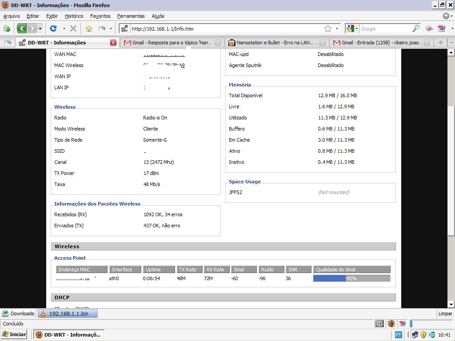Click the Firefox icon in status bar
This screenshot has width=455, height=341.
(x=391, y=324)
